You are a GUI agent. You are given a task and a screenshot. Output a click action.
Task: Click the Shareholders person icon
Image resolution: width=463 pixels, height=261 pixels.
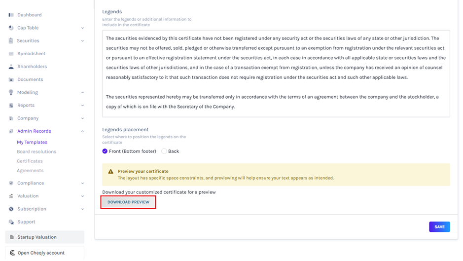[11, 67]
